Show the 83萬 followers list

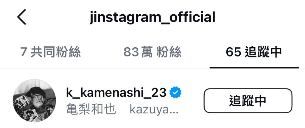pos(152,52)
